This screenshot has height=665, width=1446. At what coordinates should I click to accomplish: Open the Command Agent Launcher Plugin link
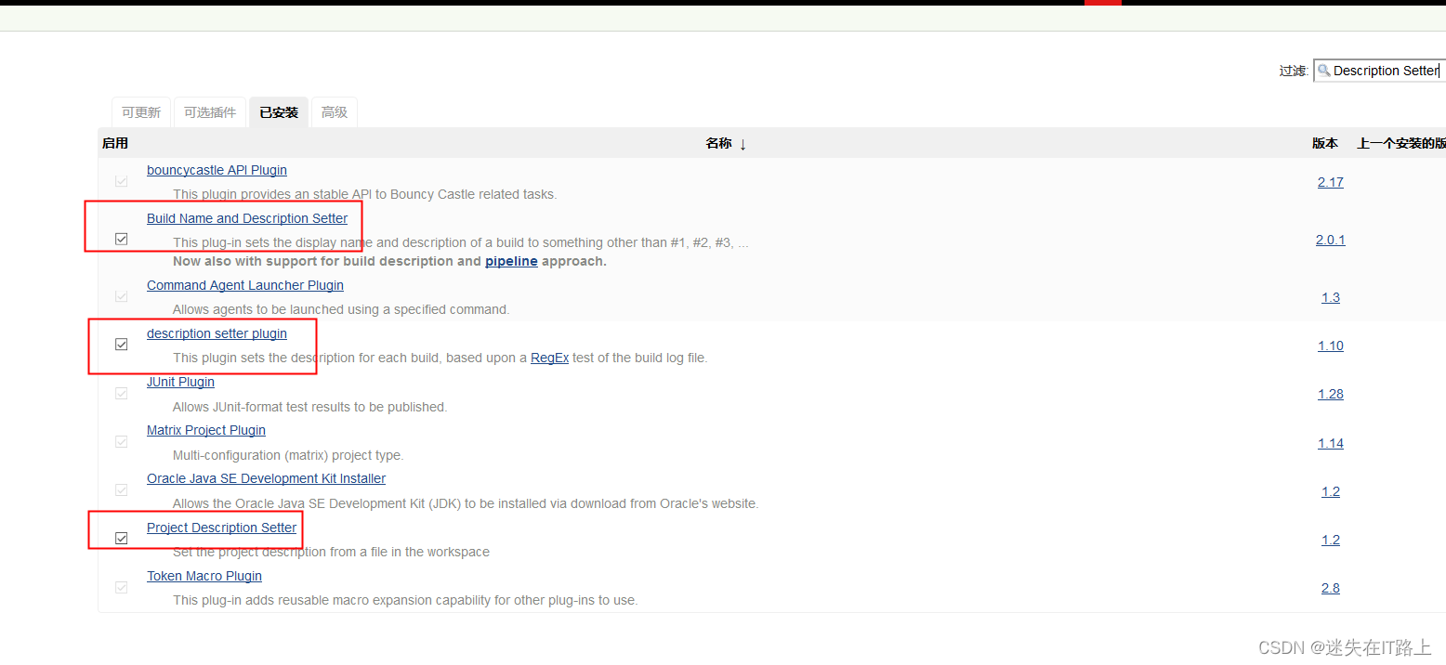(244, 285)
